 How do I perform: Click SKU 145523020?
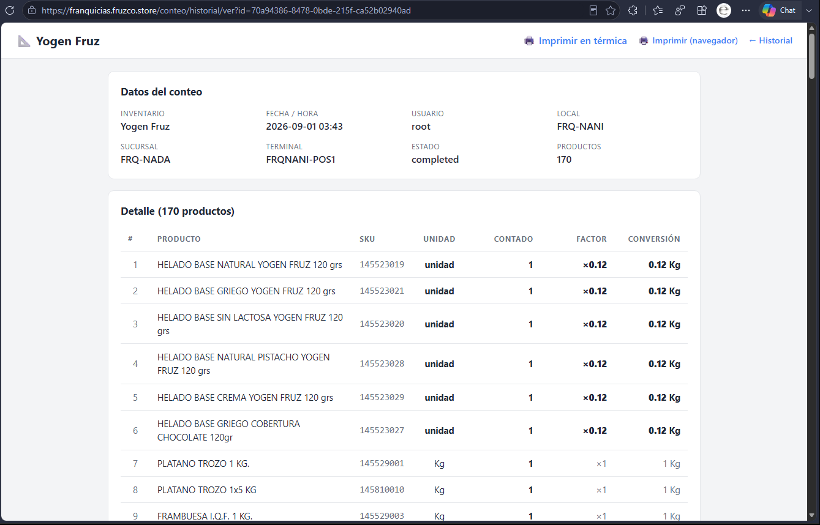point(382,324)
